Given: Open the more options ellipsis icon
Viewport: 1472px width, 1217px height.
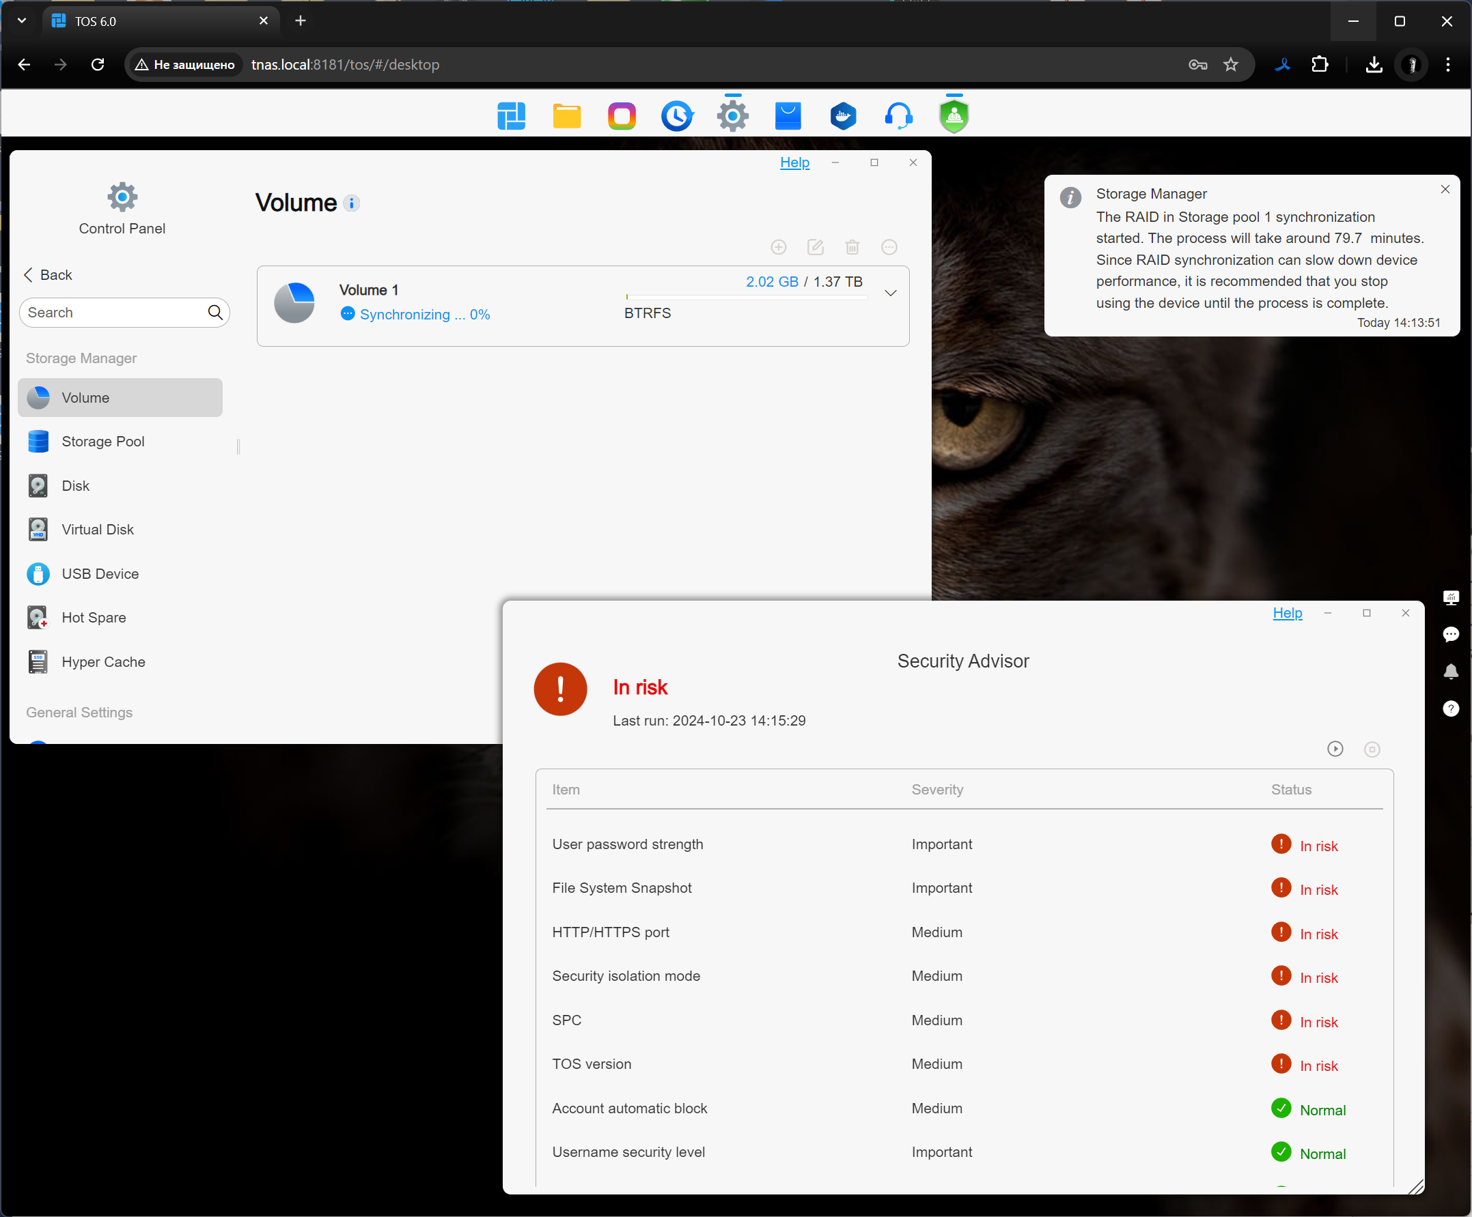Looking at the screenshot, I should pos(889,247).
